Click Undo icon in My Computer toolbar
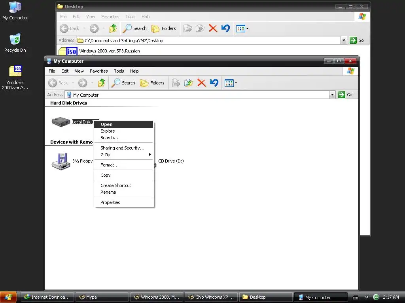The height and width of the screenshot is (303, 405). point(214,83)
